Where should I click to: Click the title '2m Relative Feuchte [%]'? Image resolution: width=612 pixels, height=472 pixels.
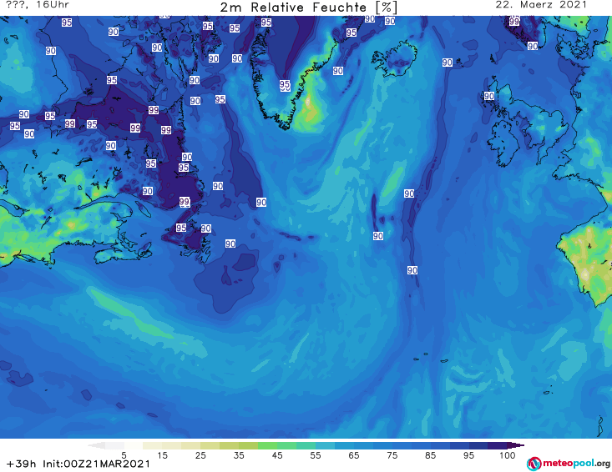pyautogui.click(x=308, y=7)
